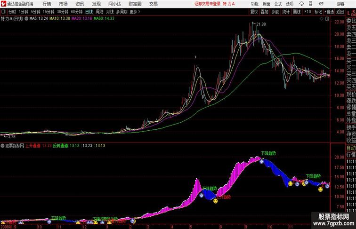Open the 股票指标网 sub-chart settings circle
The height and width of the screenshot is (229, 356).
point(2,146)
